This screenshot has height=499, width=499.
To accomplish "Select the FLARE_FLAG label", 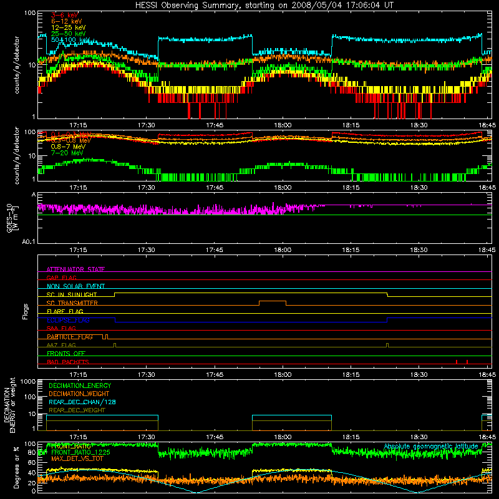I will click(65, 311).
